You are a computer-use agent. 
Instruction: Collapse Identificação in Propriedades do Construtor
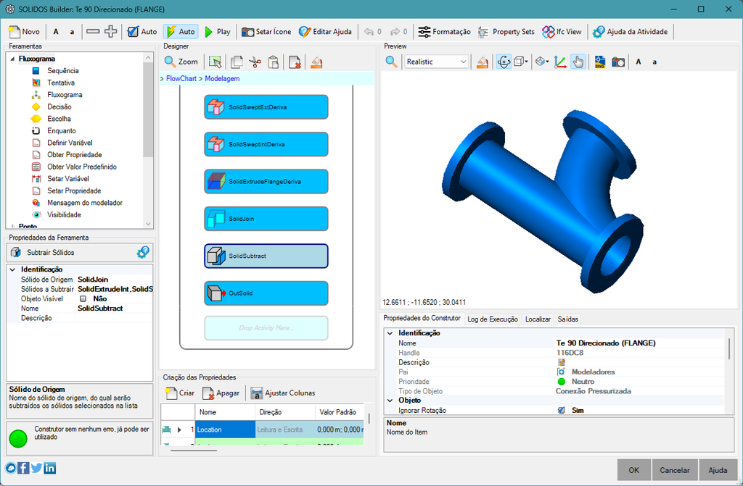point(390,333)
